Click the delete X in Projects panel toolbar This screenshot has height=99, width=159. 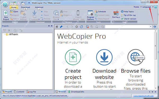9,30
